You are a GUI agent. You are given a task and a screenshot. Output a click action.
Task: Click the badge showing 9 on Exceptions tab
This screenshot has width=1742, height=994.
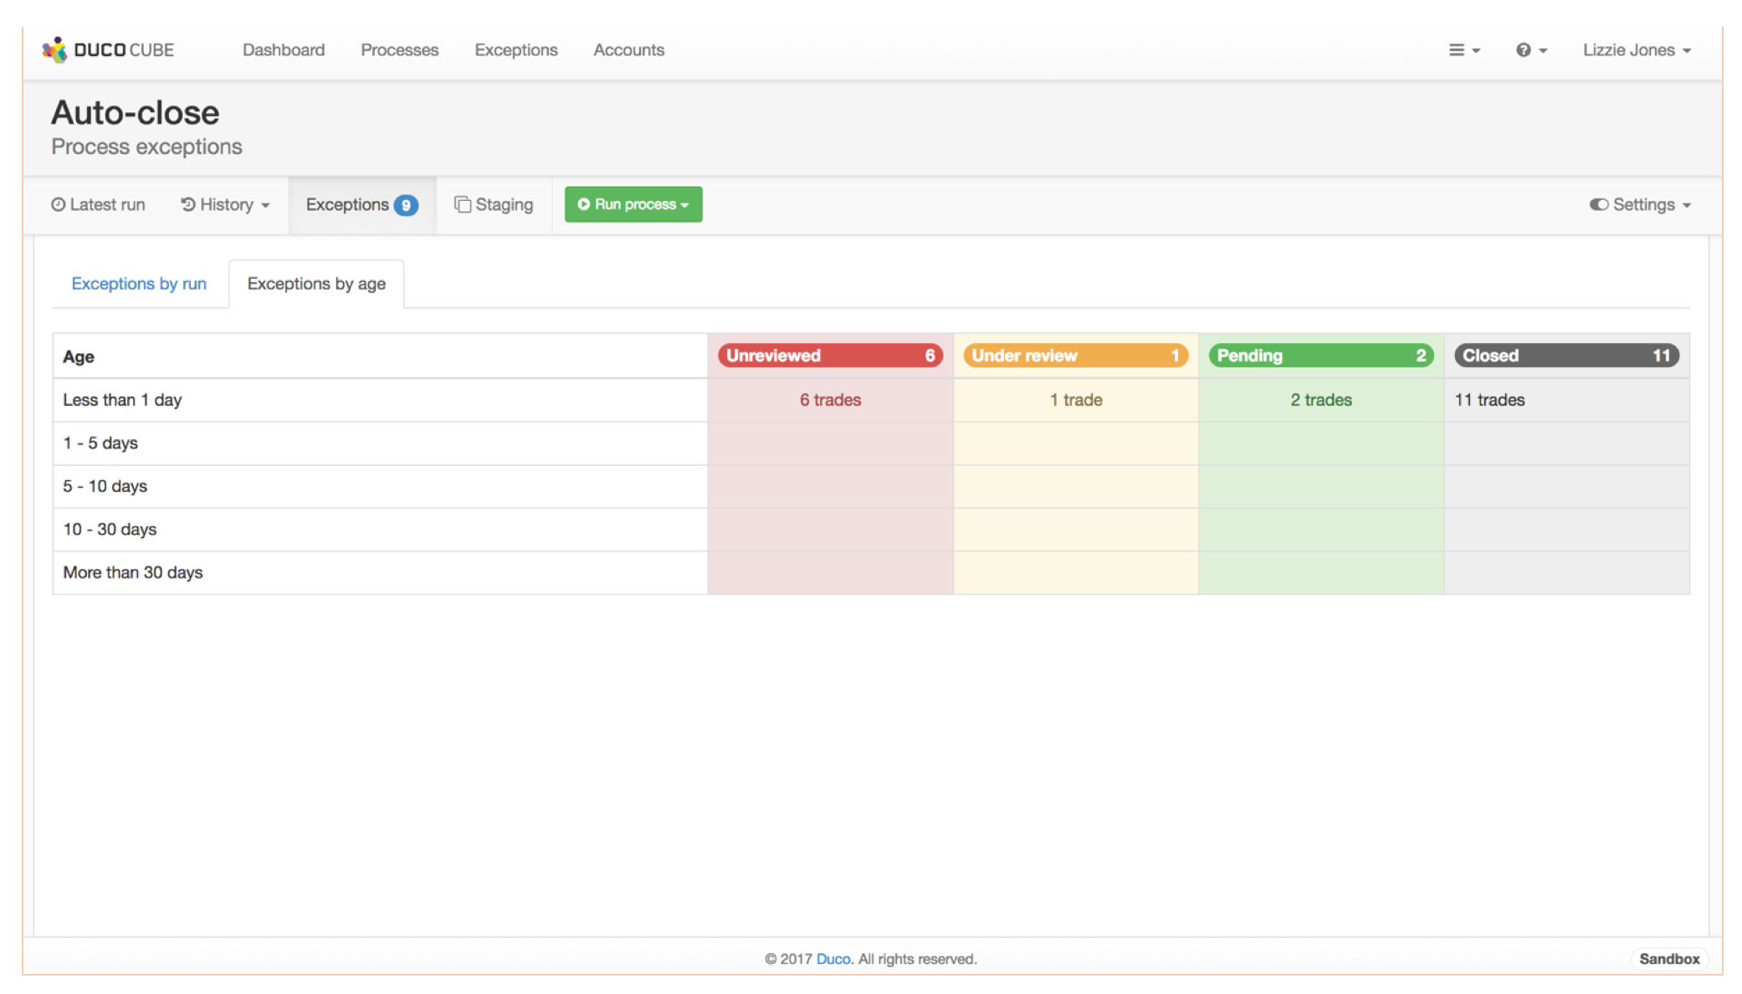pos(406,204)
